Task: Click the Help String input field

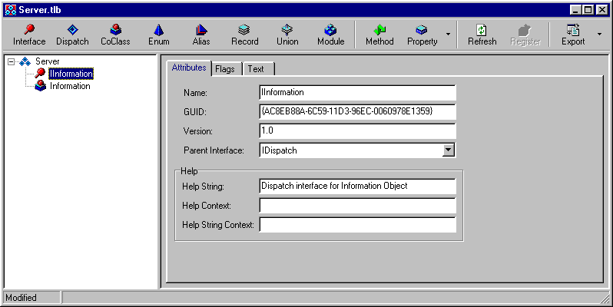Action: click(x=357, y=186)
